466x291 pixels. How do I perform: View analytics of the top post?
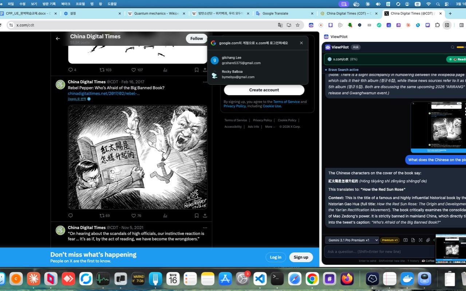(165, 70)
